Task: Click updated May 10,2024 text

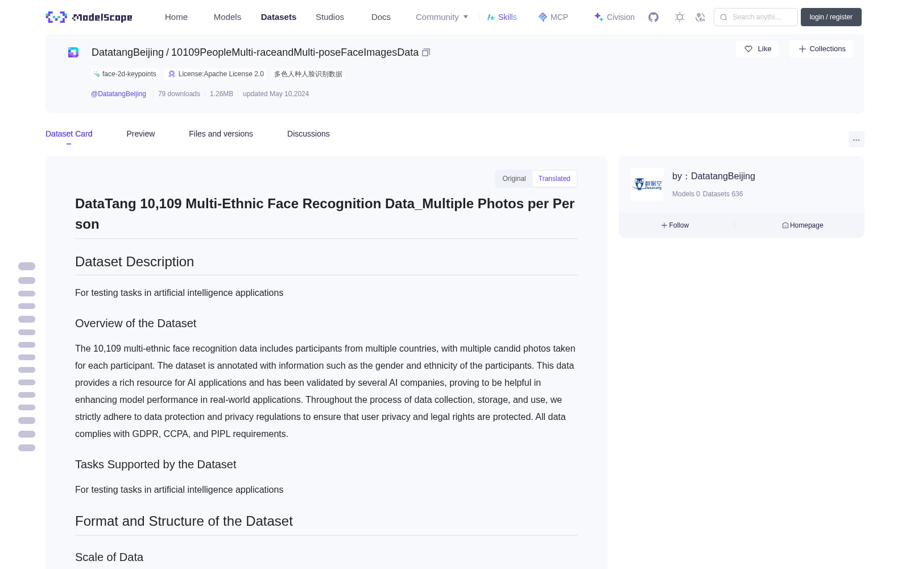Action: pos(276,94)
